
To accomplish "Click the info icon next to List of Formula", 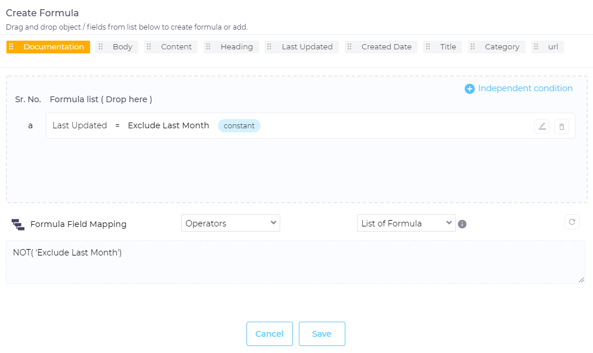I will [x=462, y=224].
